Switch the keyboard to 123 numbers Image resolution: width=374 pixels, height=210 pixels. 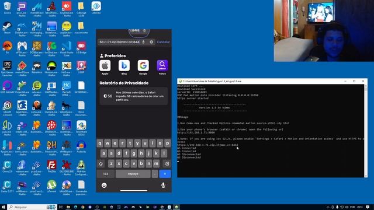[x=106, y=174]
